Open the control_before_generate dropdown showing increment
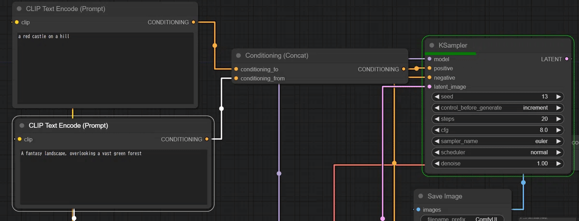Viewport: 579px width, 221px height. click(498, 108)
